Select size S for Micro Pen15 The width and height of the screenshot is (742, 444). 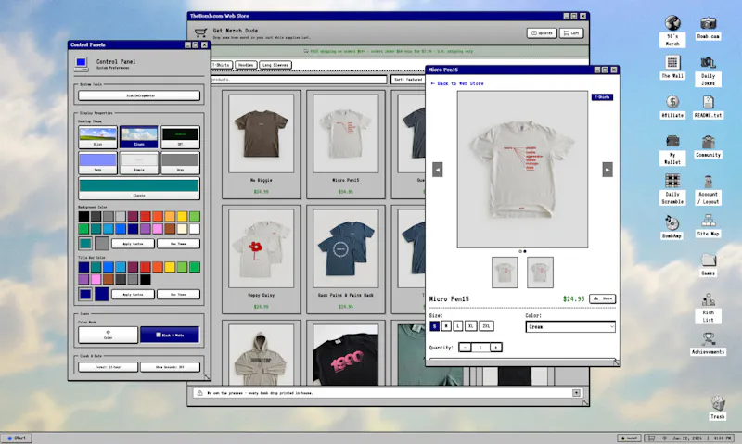(x=434, y=325)
